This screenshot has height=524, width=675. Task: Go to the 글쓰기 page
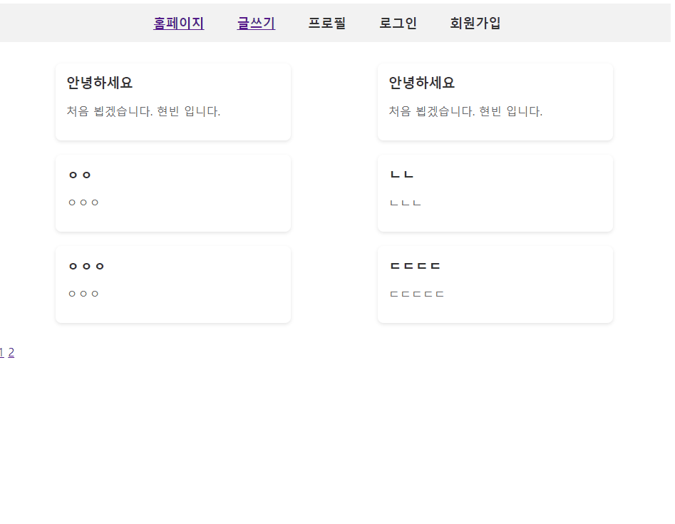click(256, 23)
